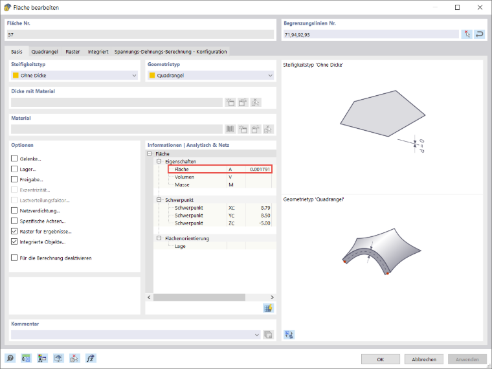Collapse the Fläche tree node
492x369 pixels.
click(x=150, y=154)
